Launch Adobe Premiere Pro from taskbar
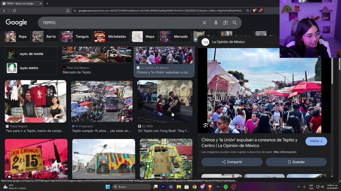The image size is (341, 191). [x=163, y=187]
